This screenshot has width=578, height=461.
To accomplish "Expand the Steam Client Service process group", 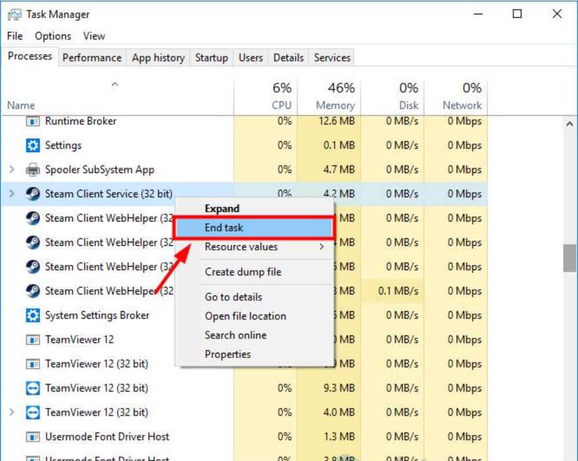I will (12, 194).
